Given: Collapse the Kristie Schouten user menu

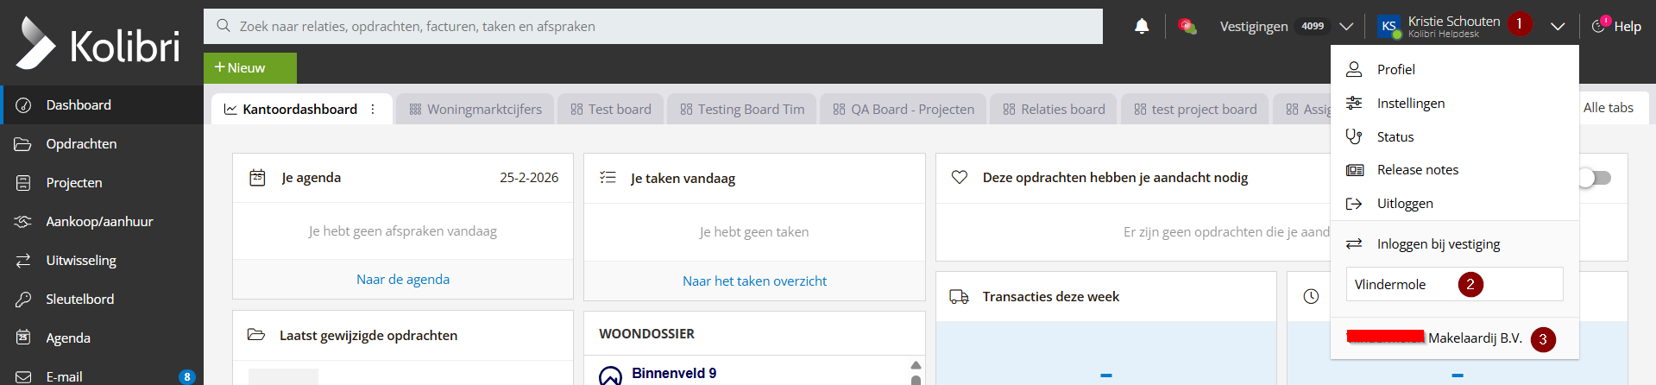Looking at the screenshot, I should tap(1557, 27).
